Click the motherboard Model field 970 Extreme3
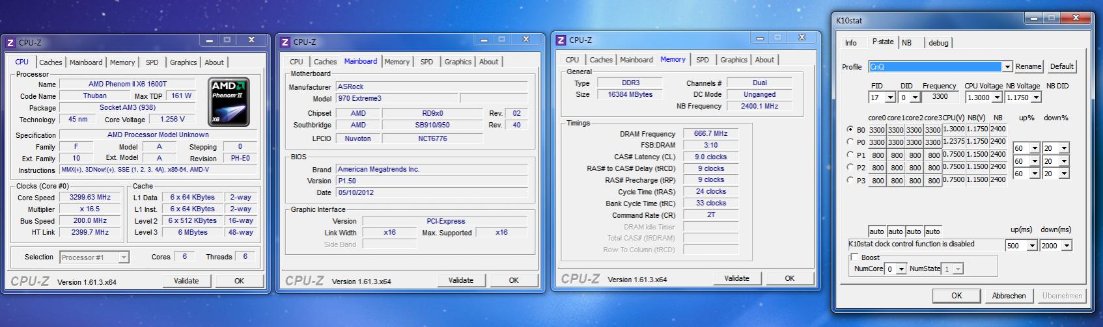The height and width of the screenshot is (327, 1103). 397,99
